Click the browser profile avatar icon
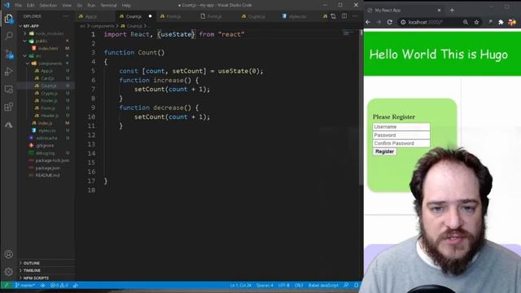This screenshot has width=521, height=293. [512, 22]
